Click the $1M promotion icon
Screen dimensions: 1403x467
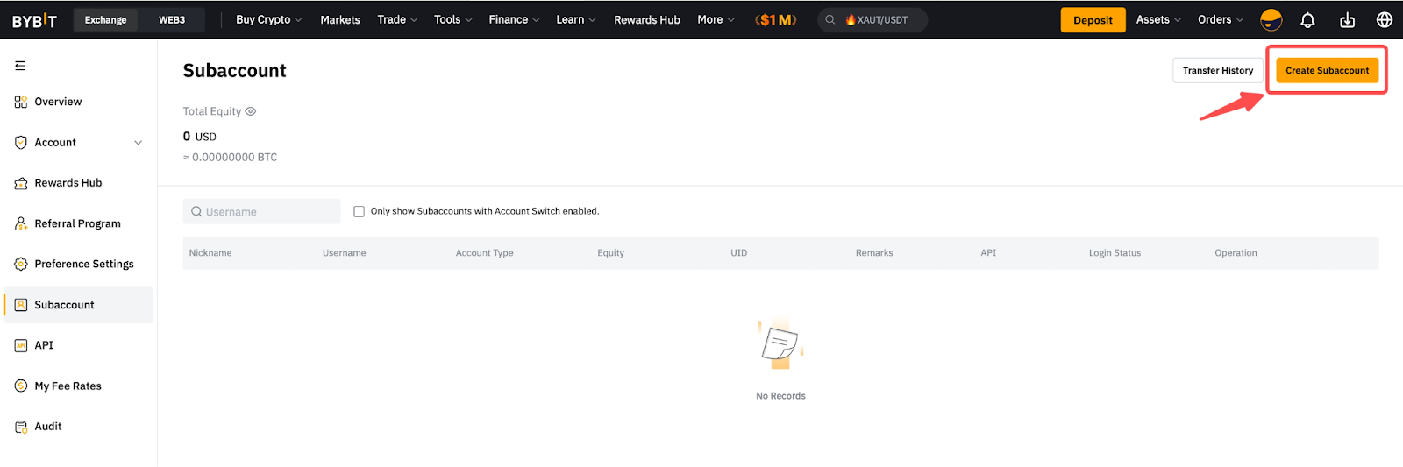776,20
